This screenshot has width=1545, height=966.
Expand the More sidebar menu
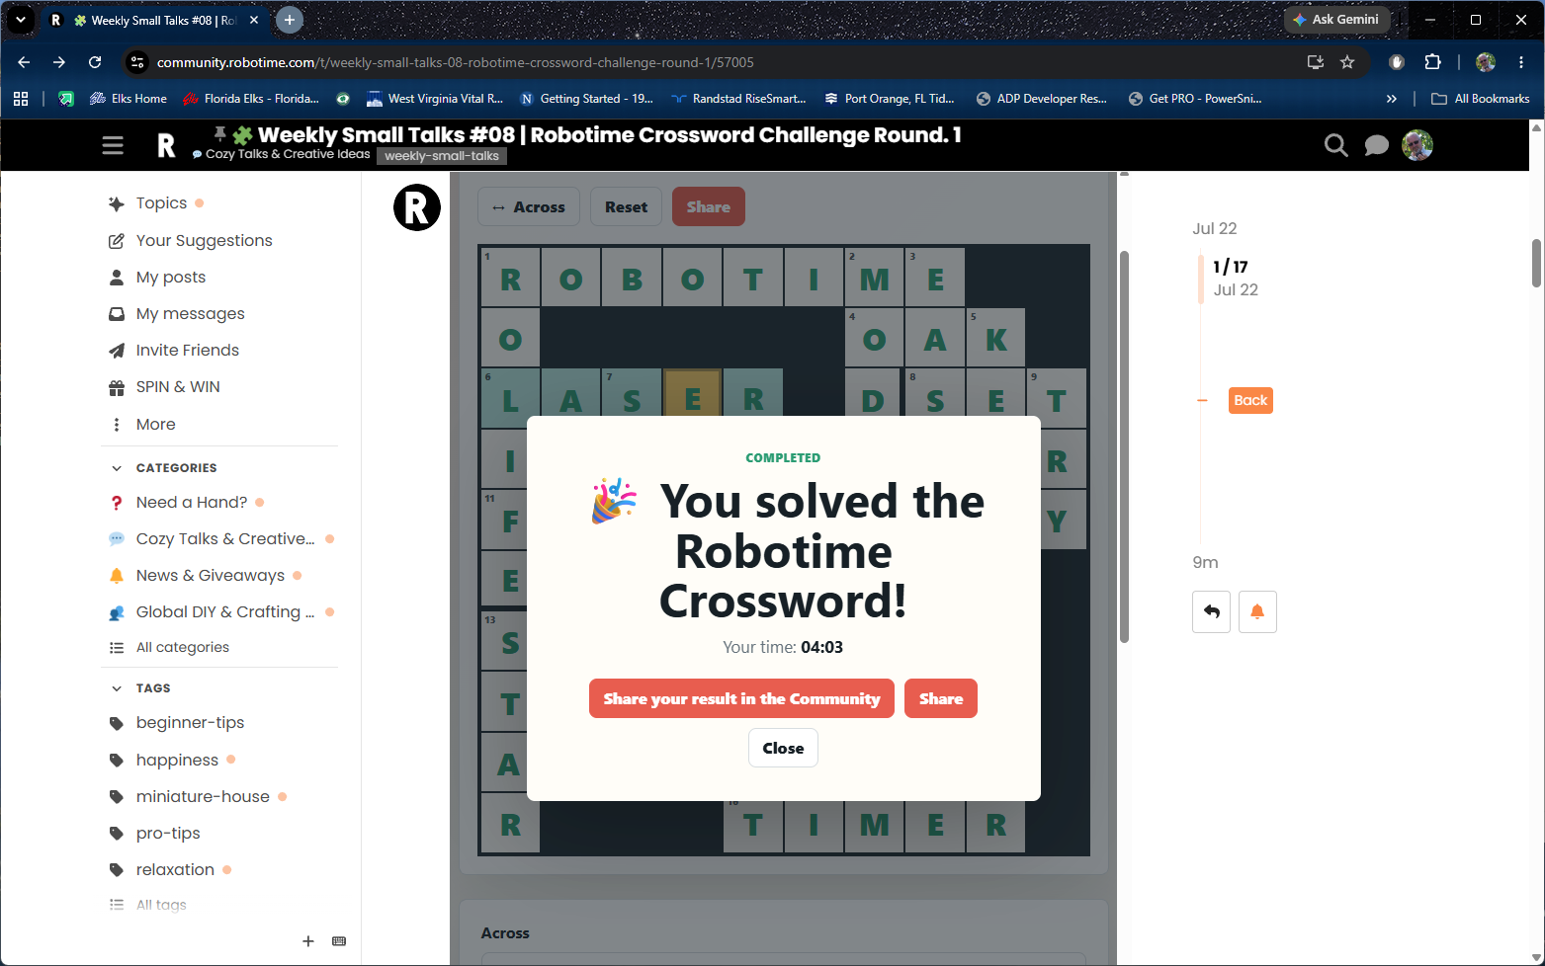point(155,425)
